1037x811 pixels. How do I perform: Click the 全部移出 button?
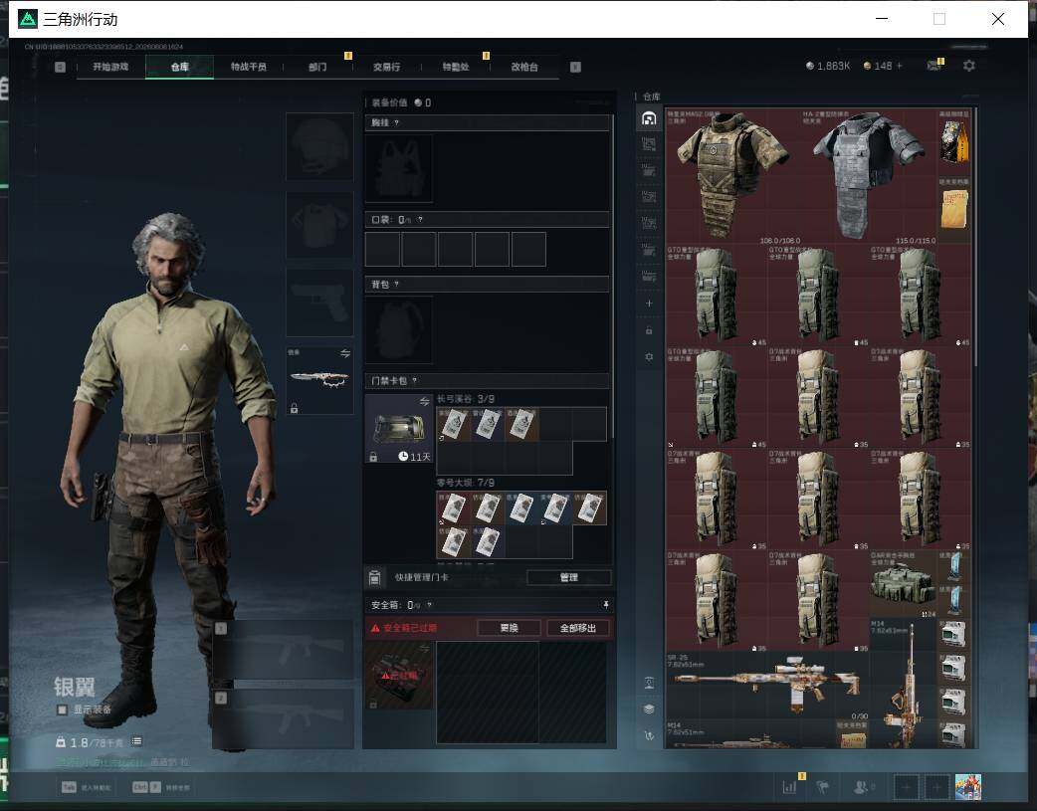[x=578, y=628]
